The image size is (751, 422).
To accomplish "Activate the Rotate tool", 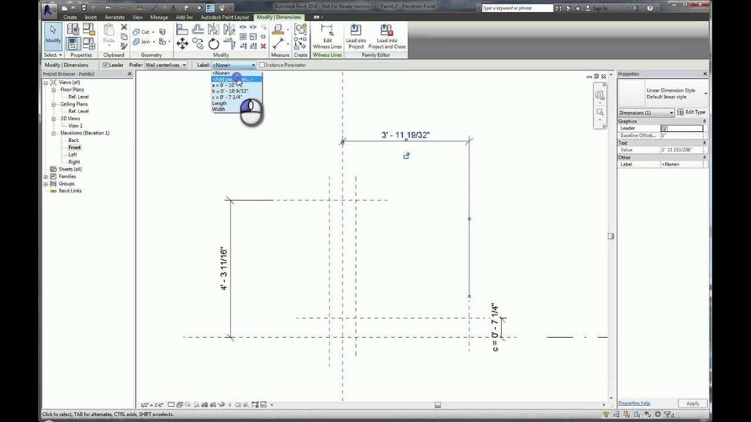I will (214, 43).
